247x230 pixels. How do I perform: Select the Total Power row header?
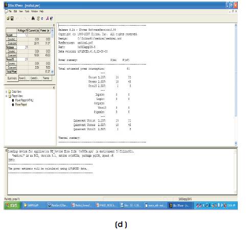point(11,72)
